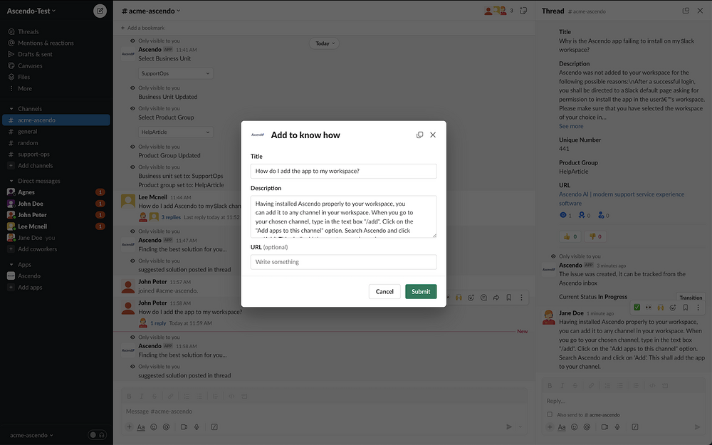Click the Reply text box in the thread
The image size is (712, 445).
coord(622,401)
